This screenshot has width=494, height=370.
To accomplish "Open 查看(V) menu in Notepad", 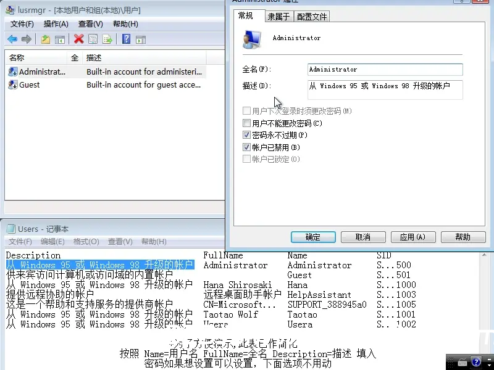I will point(120,242).
